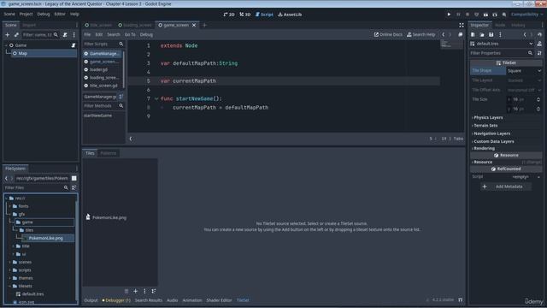Viewport: 547px width, 308px height.
Task: Run a specific scene
Action: tap(495, 15)
